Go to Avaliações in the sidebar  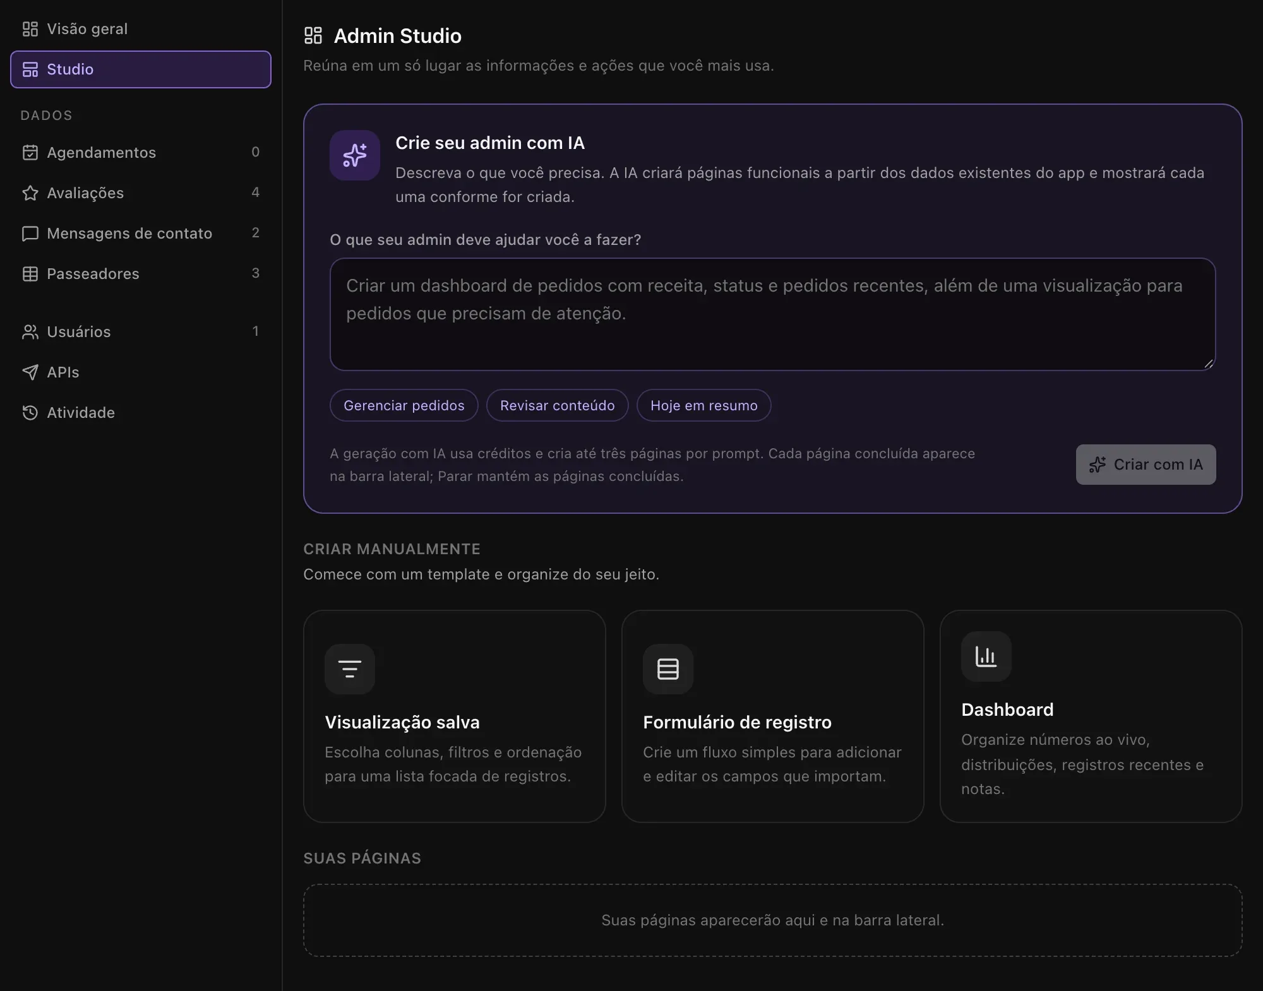pos(141,193)
